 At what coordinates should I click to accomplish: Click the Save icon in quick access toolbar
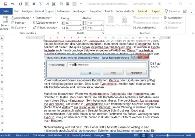point(5,4)
